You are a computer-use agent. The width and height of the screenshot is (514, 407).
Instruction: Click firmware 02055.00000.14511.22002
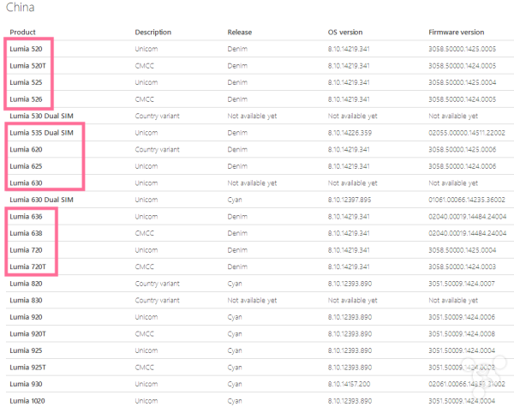pyautogui.click(x=467, y=133)
